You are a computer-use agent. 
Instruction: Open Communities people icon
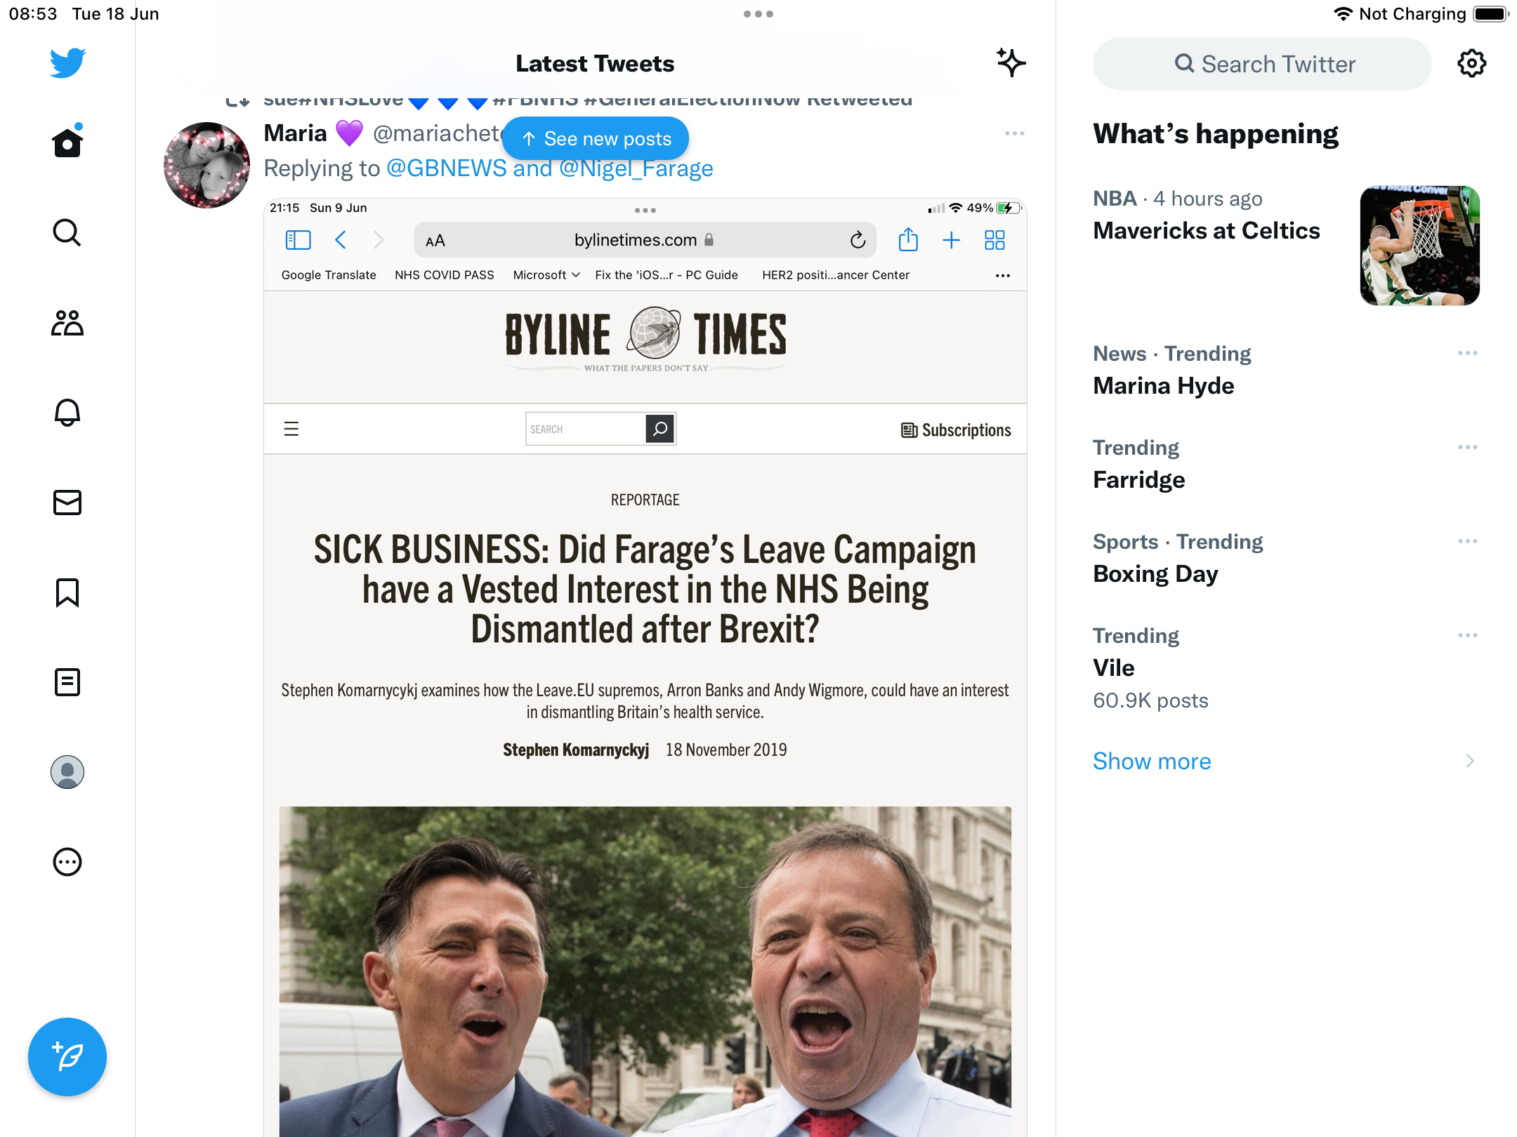(67, 323)
